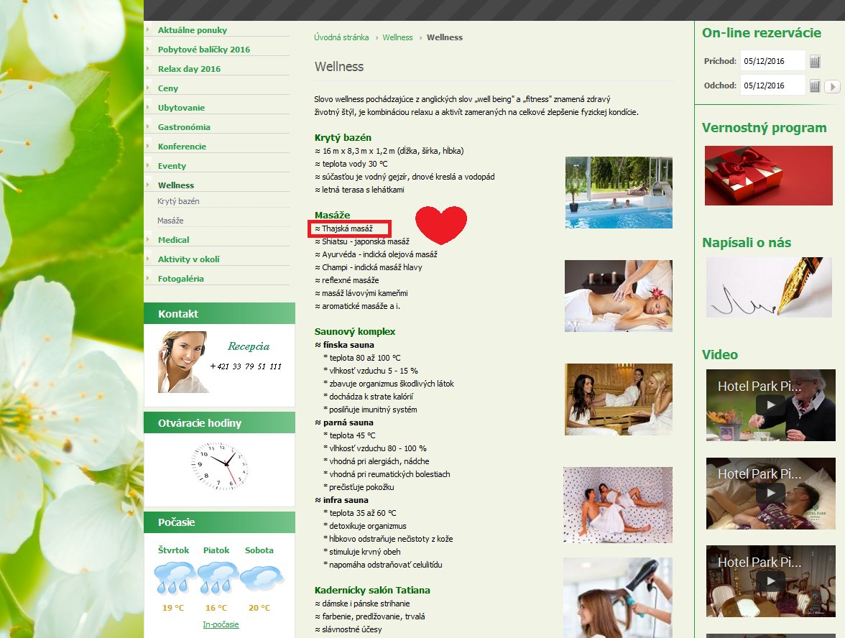Open the Aktuálne ponuky menu item
The width and height of the screenshot is (845, 638).
tap(192, 30)
